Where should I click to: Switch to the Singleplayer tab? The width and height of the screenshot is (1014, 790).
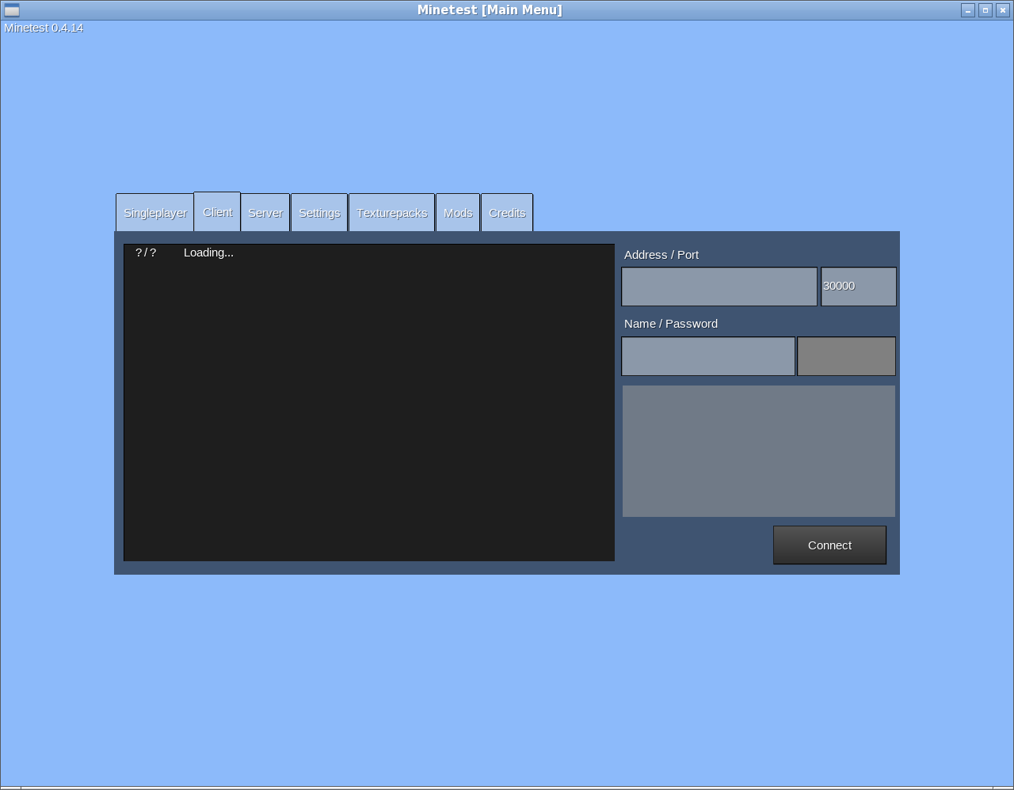155,213
